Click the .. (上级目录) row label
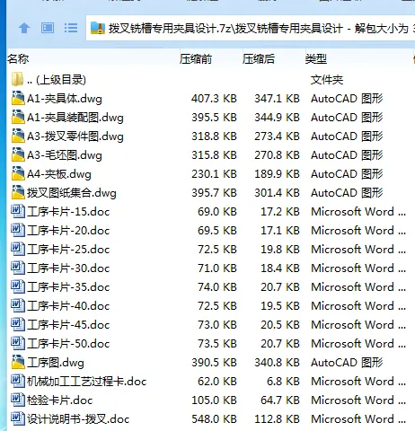Screen dimensions: 415x431 pyautogui.click(x=57, y=80)
